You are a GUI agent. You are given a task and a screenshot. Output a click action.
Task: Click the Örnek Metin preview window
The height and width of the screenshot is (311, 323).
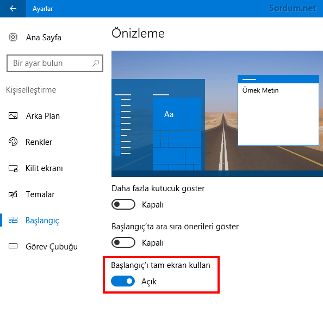(x=278, y=111)
